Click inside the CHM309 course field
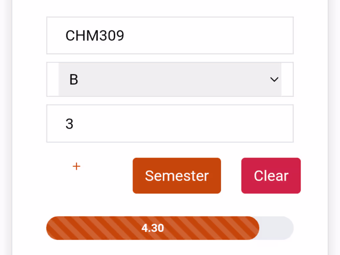 tap(170, 36)
